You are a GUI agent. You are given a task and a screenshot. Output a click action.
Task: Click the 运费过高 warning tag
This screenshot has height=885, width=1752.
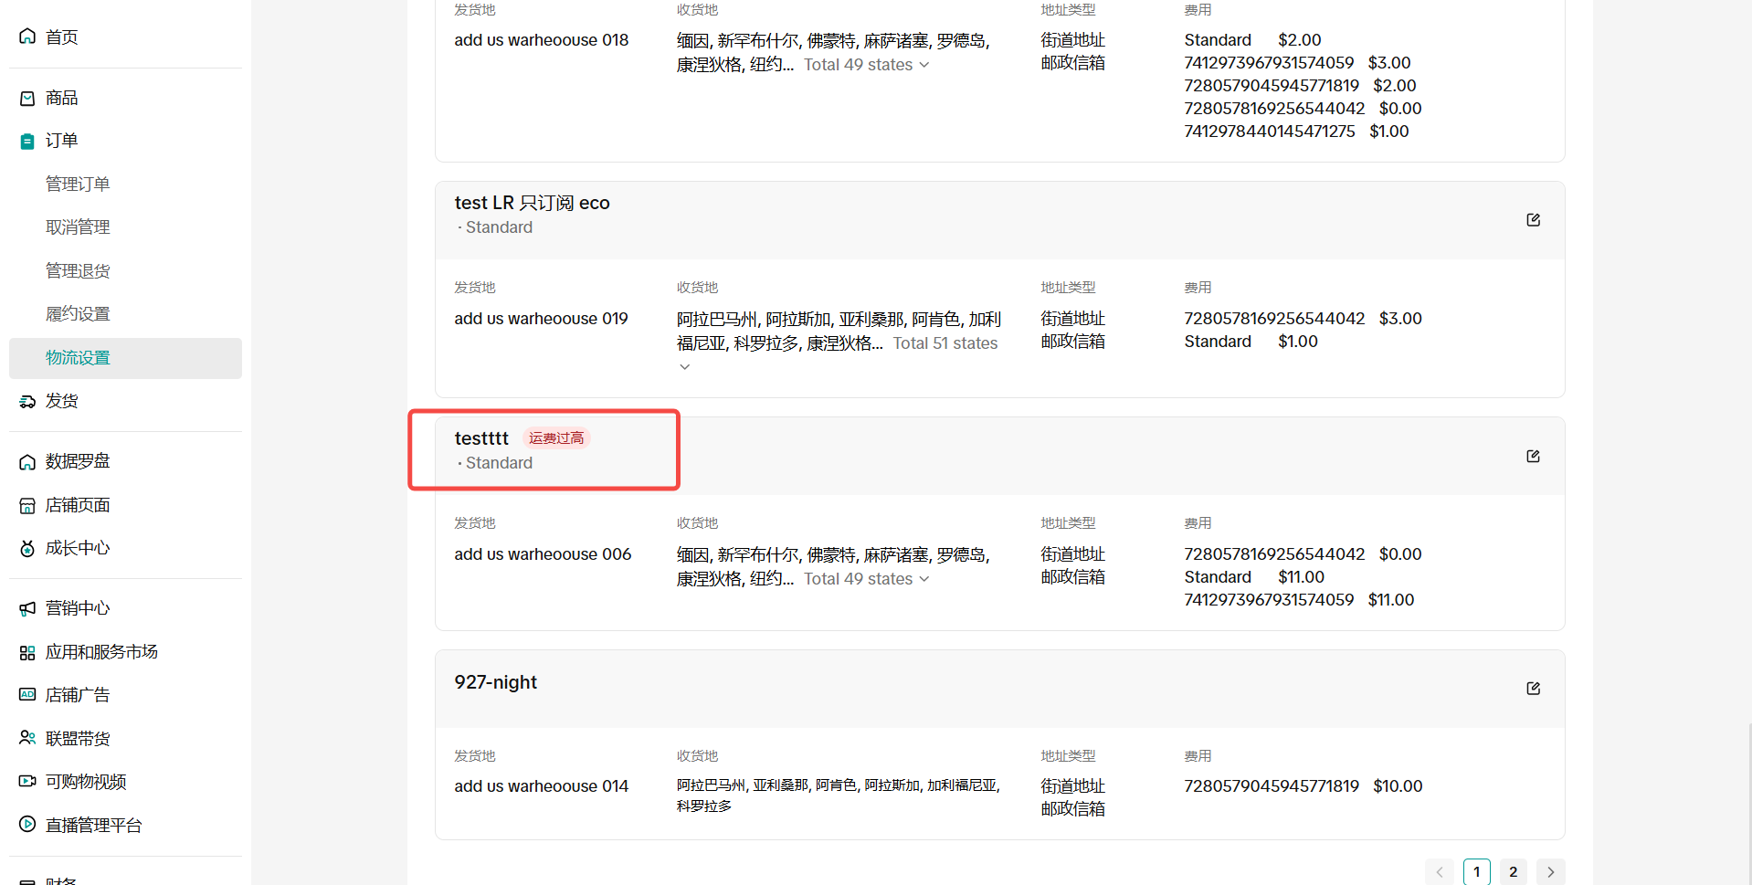555,438
